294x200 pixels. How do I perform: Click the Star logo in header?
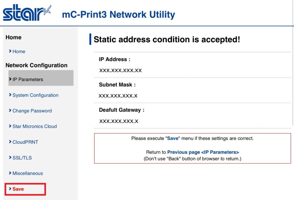(27, 13)
